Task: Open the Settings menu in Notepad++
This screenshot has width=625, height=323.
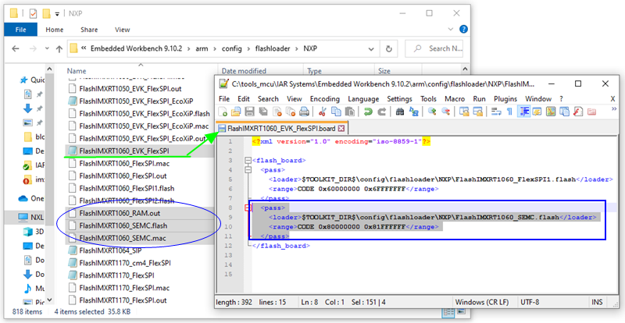Action: coord(399,99)
